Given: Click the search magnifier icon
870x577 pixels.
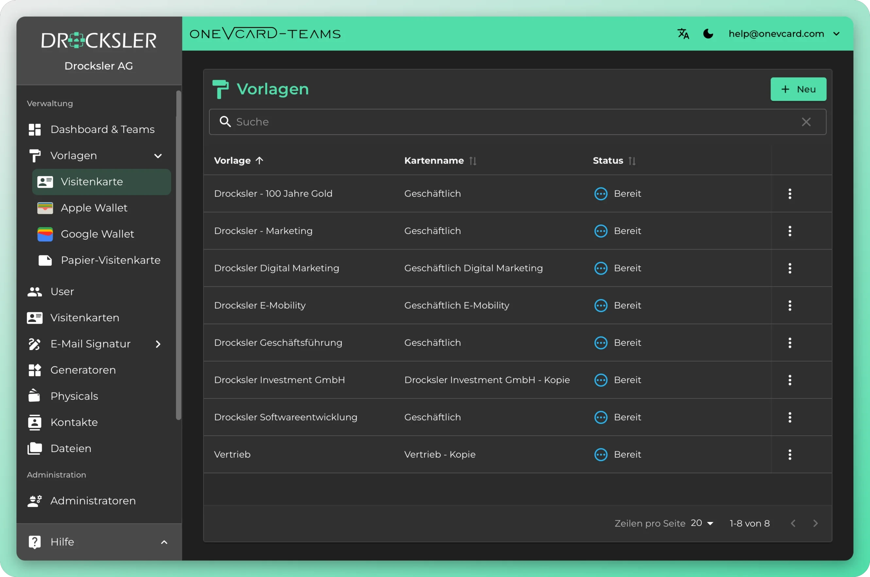Looking at the screenshot, I should coord(225,122).
